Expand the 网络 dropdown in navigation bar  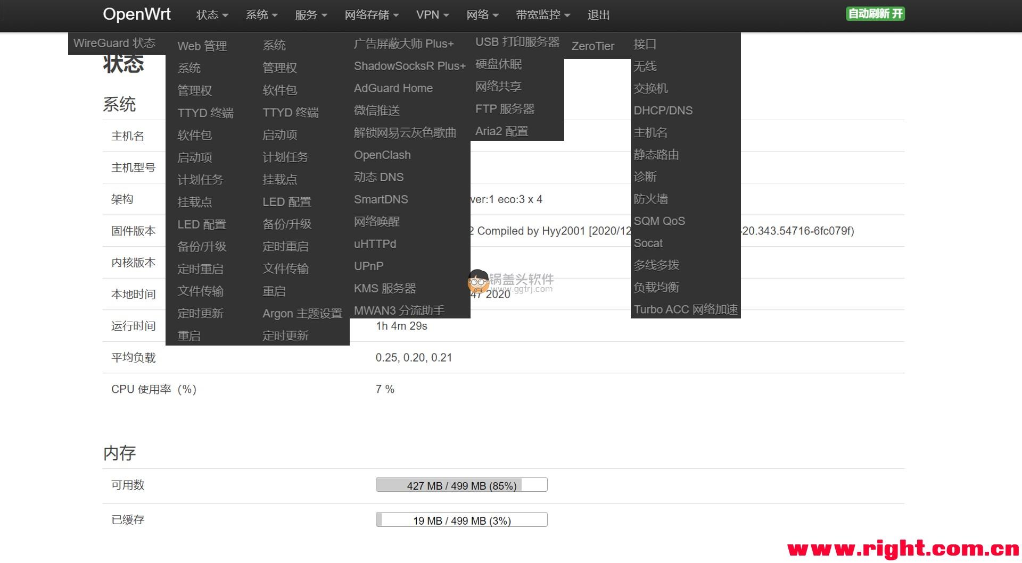(482, 15)
